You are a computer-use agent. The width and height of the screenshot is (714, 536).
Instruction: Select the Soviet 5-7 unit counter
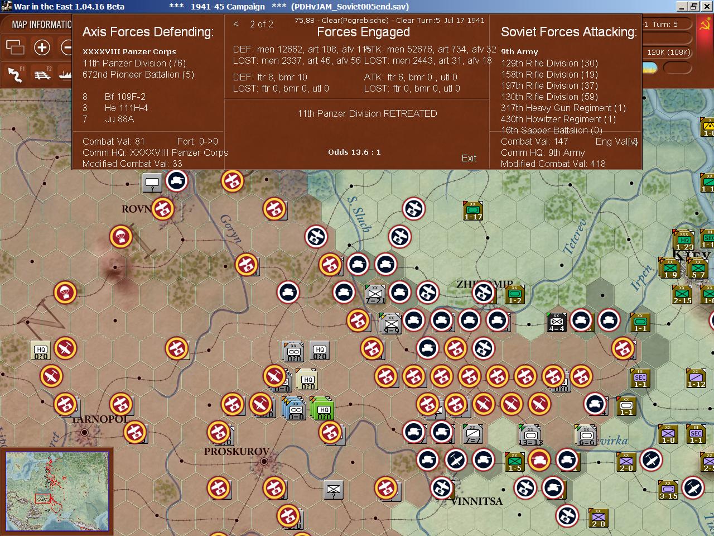click(698, 268)
